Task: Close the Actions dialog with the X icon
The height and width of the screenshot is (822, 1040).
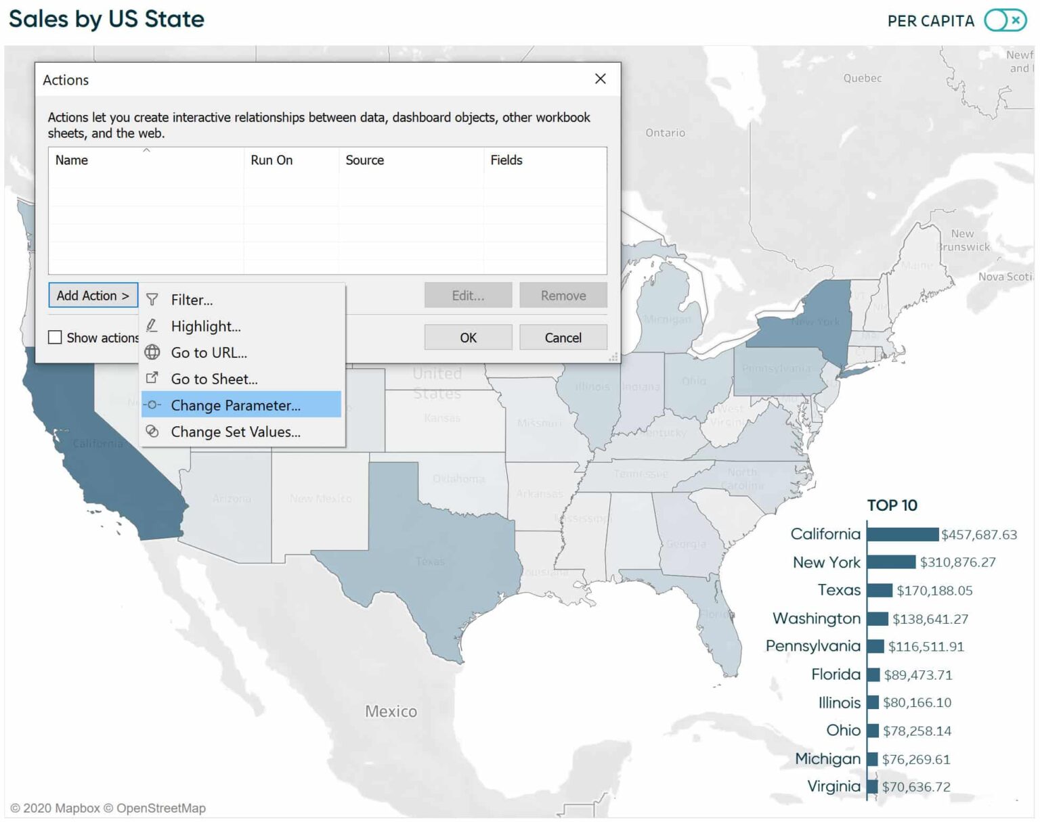Action: tap(600, 78)
